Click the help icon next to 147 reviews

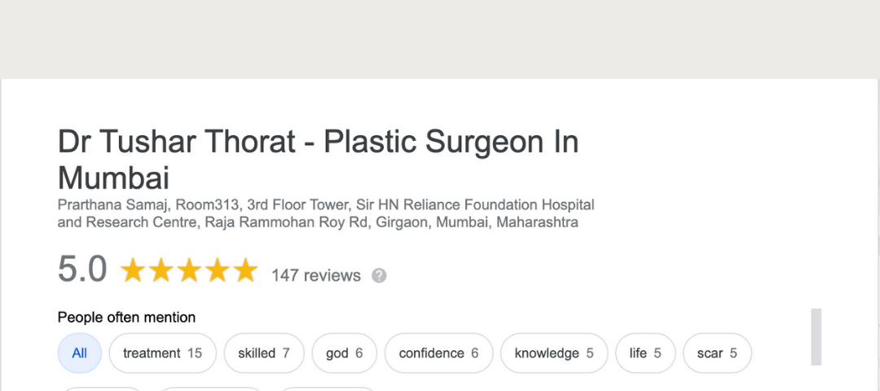point(379,275)
